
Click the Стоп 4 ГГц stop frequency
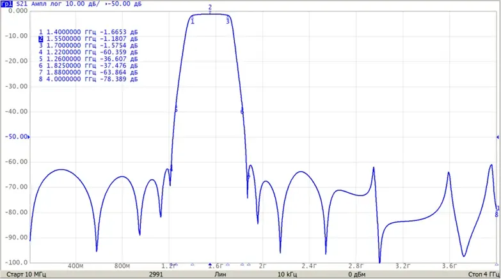coord(484,275)
